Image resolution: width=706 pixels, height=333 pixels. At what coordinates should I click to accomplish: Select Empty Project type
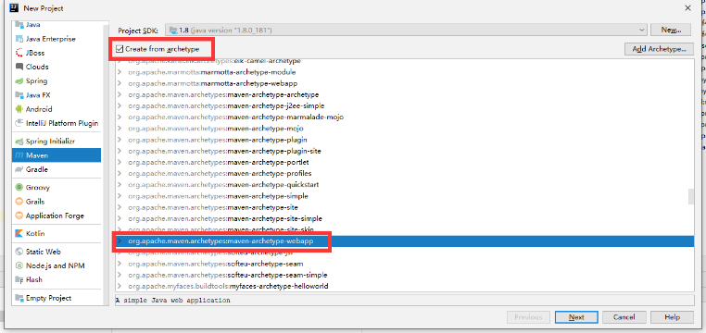click(x=57, y=298)
